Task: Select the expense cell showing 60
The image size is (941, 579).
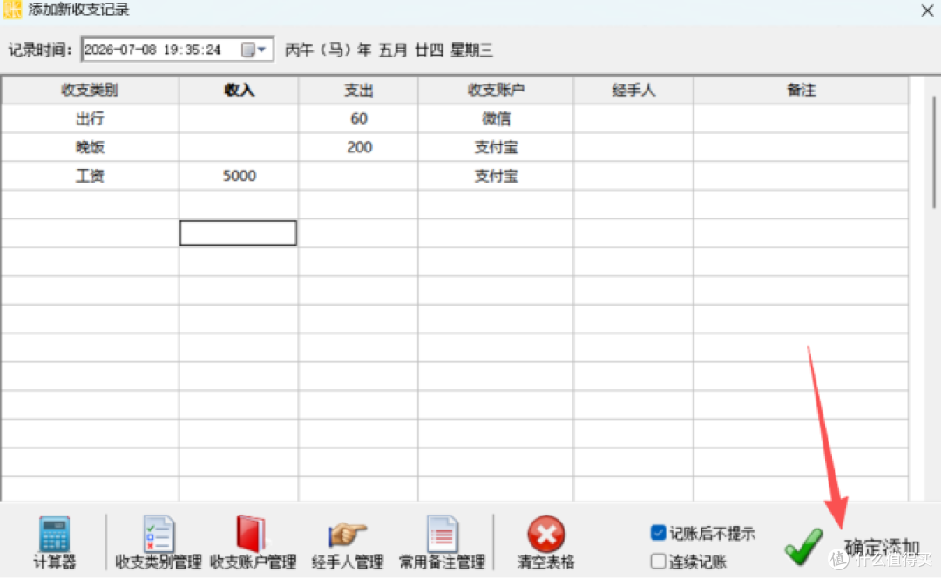Action: [x=358, y=118]
